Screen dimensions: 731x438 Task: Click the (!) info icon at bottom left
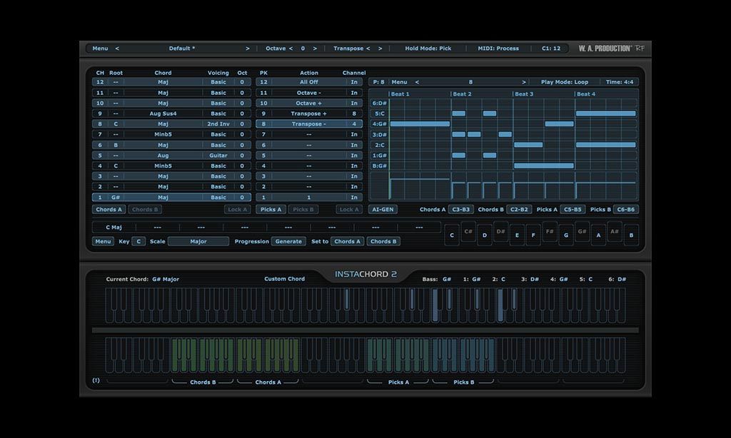pos(96,380)
